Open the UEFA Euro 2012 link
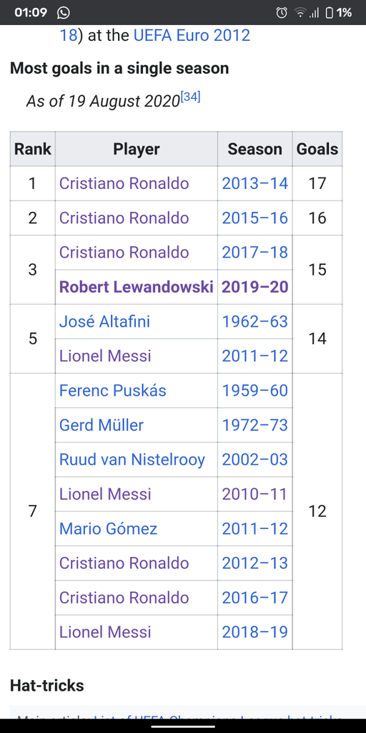This screenshot has width=366, height=733. [192, 35]
